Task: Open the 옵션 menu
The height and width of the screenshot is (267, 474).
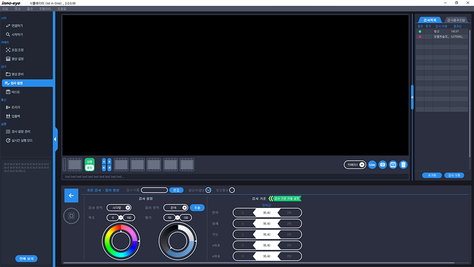Action: pos(29,9)
